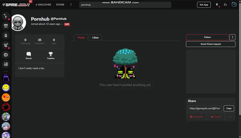Click the GMR badge

click(x=67, y=24)
